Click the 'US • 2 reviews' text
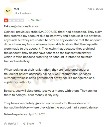This screenshot has height=127, width=105. (x=22, y=14)
